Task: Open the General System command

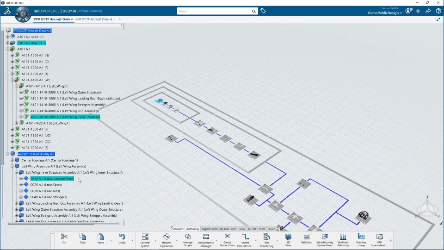Action: [145, 237]
